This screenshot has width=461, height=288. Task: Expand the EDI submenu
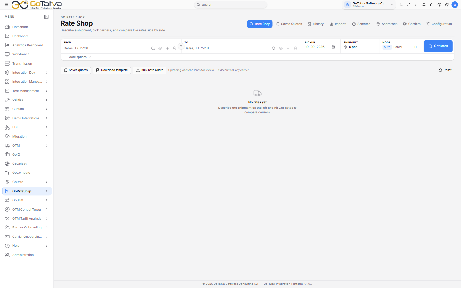tap(27, 127)
